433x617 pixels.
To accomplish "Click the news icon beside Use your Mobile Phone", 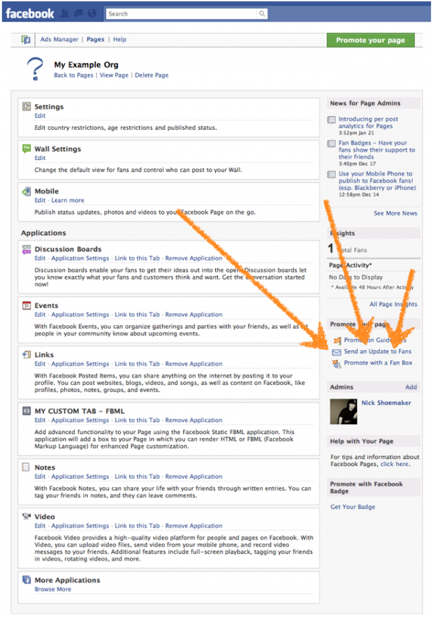I will [332, 174].
